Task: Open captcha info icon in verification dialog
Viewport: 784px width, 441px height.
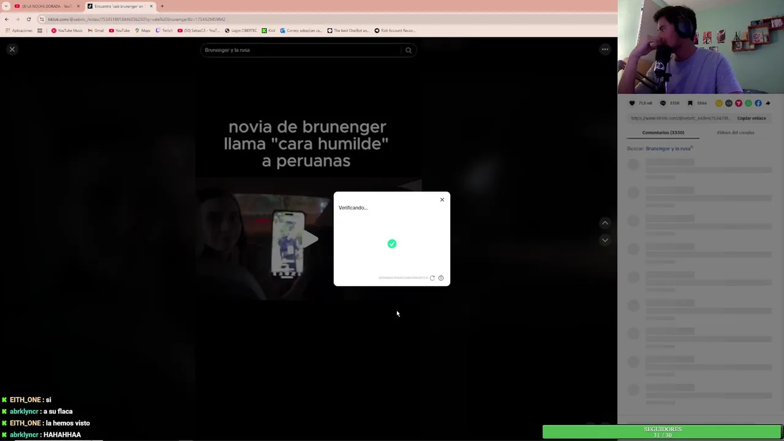Action: point(440,278)
